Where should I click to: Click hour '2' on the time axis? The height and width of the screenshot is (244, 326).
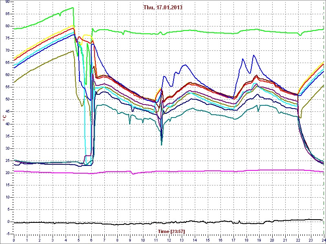(x=40, y=240)
